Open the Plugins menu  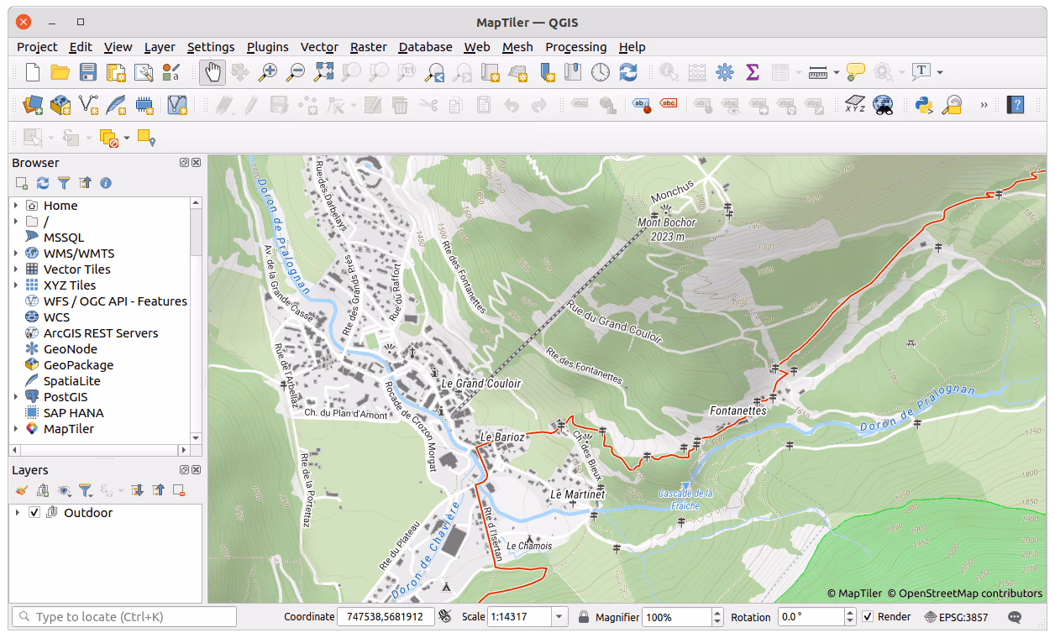pos(267,47)
